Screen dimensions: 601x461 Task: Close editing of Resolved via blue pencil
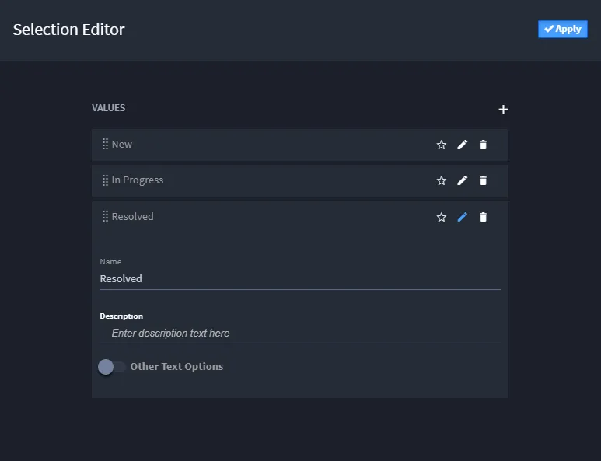tap(463, 217)
